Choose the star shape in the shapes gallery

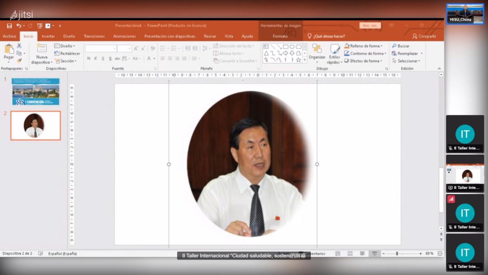click(x=299, y=60)
